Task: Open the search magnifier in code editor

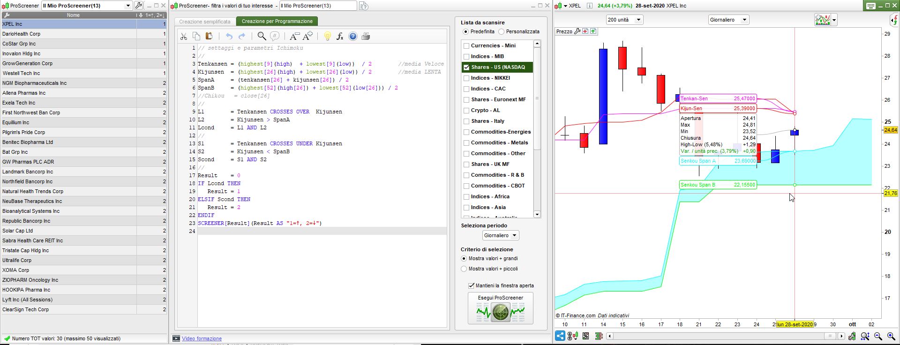Action: [262, 37]
